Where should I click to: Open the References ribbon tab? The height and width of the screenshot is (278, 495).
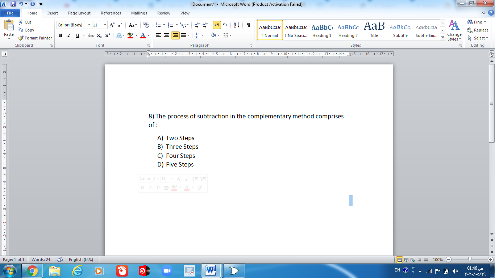tap(111, 13)
